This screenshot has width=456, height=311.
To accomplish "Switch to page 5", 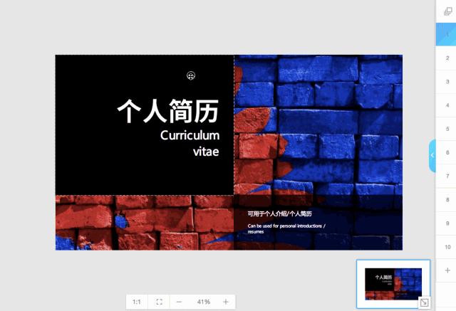I will click(x=446, y=129).
